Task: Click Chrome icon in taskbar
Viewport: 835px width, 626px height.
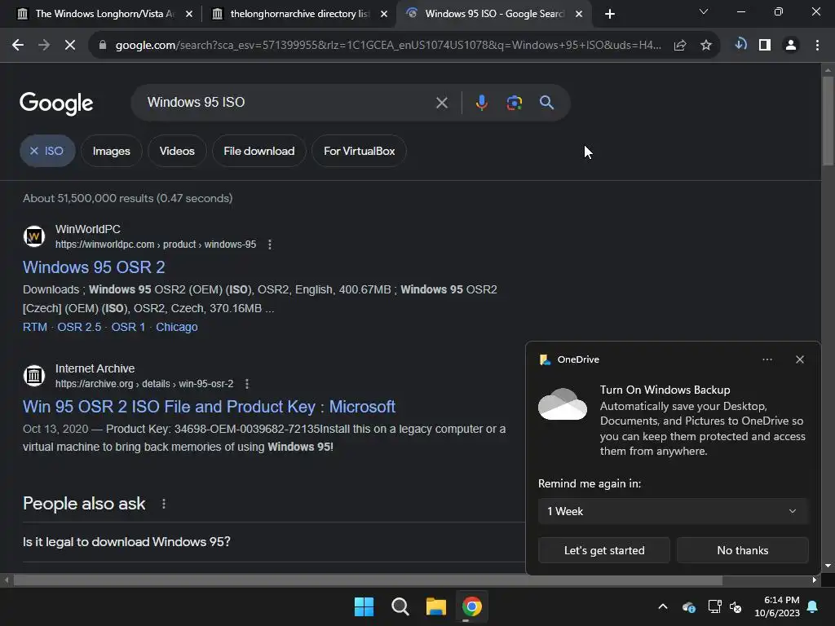Action: pyautogui.click(x=471, y=606)
